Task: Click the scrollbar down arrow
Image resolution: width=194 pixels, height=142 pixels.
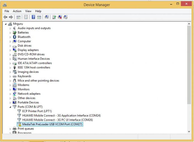Action: pos(189,131)
